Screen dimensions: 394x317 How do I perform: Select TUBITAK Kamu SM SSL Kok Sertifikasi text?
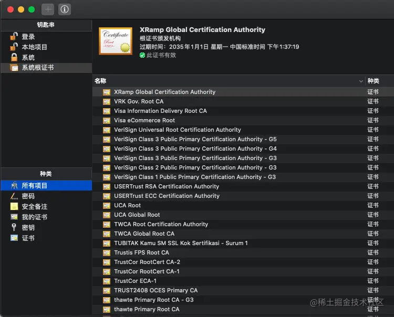[x=181, y=243]
